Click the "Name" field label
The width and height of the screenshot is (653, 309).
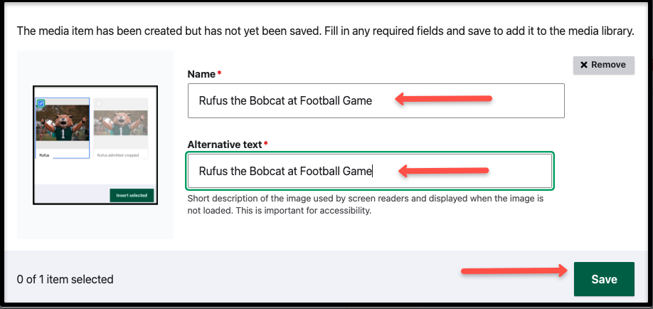click(x=201, y=75)
